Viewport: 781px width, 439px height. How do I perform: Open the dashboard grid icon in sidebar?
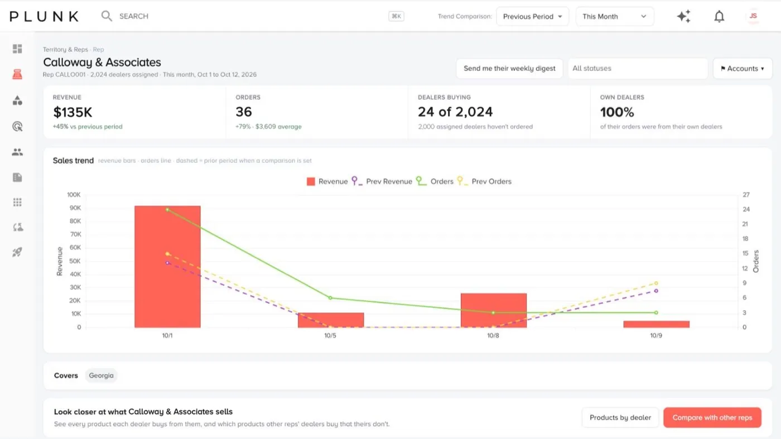[x=17, y=49]
